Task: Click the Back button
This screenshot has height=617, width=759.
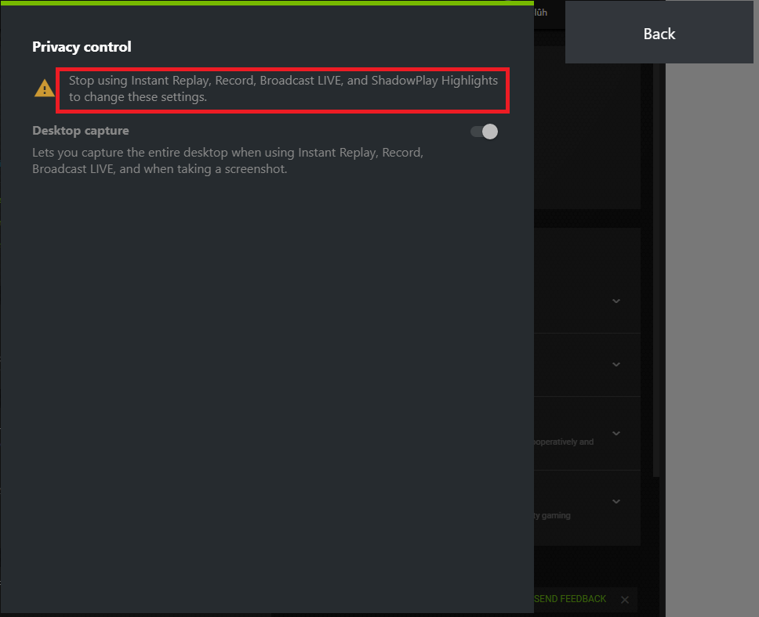Action: pyautogui.click(x=659, y=32)
